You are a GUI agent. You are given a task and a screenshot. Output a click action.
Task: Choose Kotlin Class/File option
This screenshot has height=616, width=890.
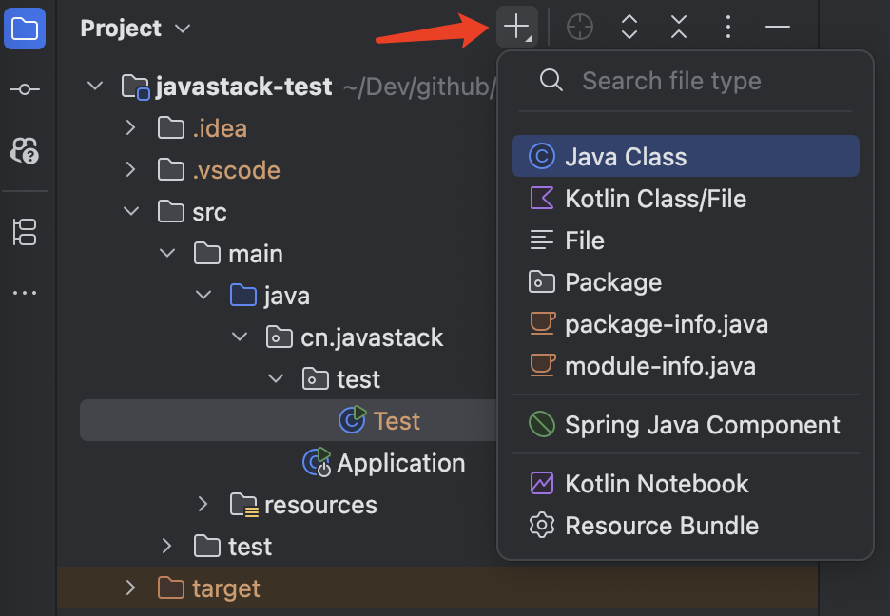tap(655, 199)
